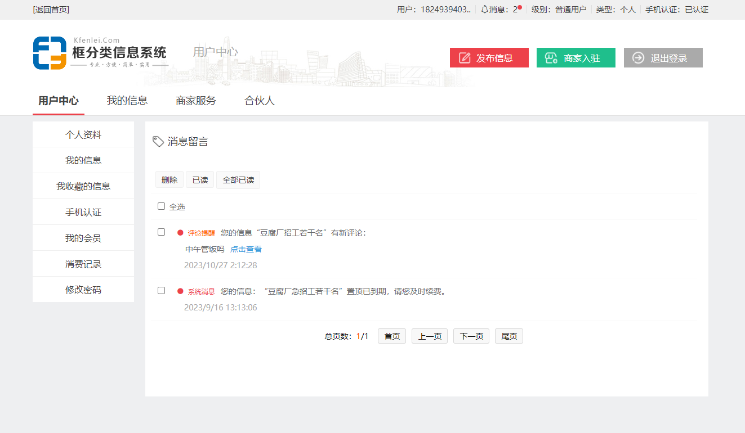This screenshot has height=433, width=745.
Task: Click the red dot on 评论提醒 message
Action: click(180, 233)
